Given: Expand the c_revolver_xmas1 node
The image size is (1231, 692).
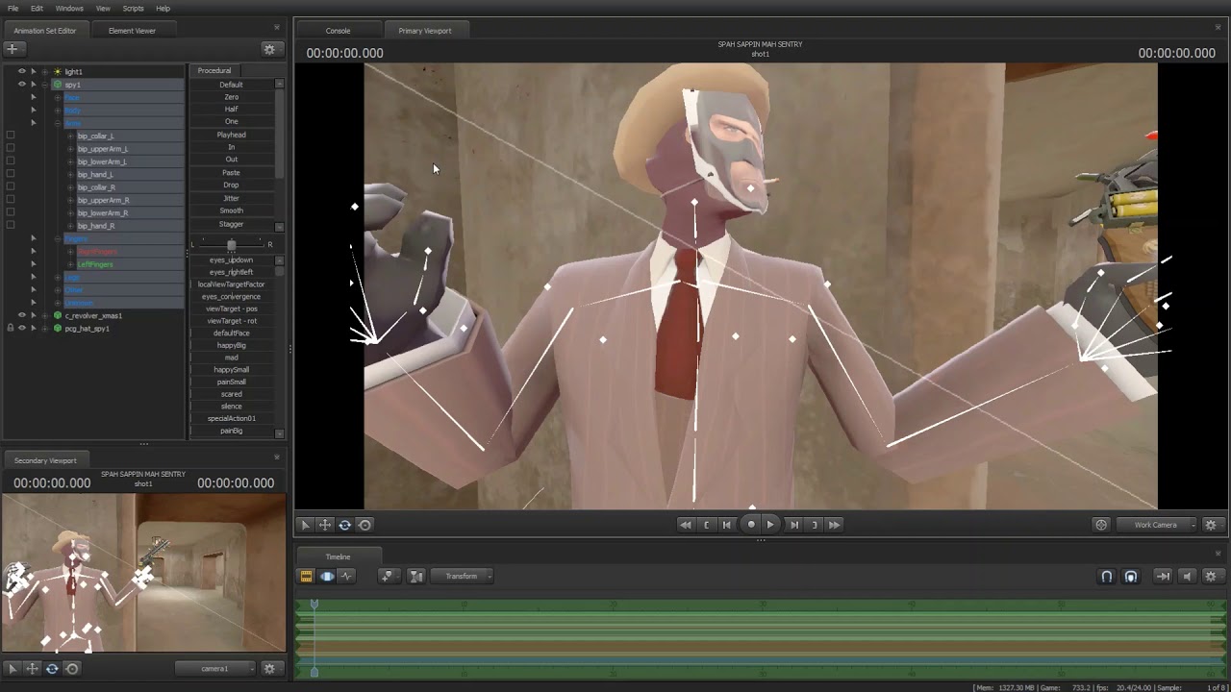Looking at the screenshot, I should [x=45, y=315].
